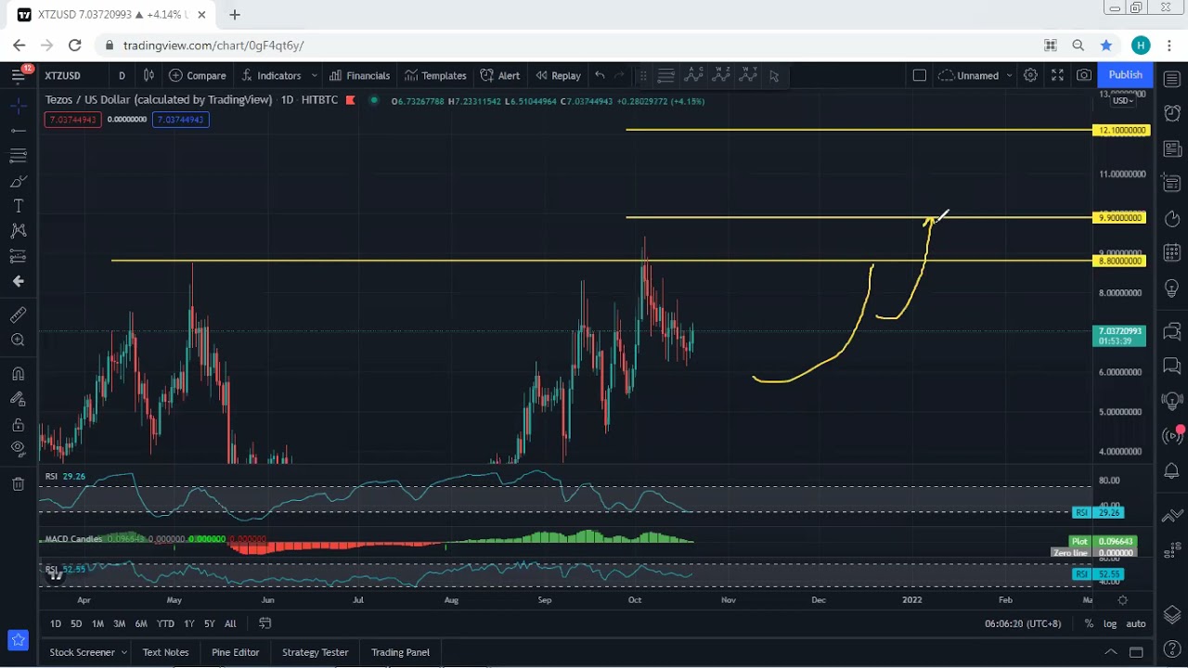
Task: Select trend line drawing tool
Action: 18,131
